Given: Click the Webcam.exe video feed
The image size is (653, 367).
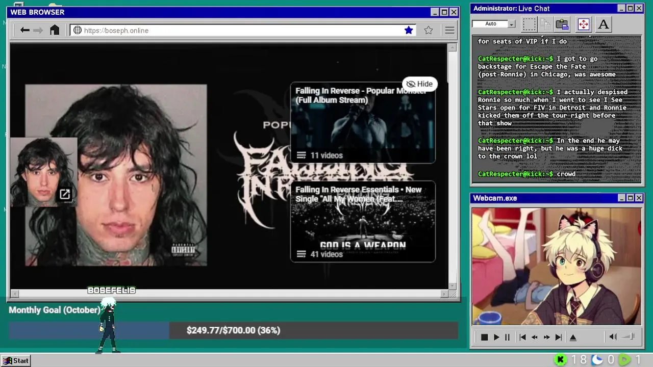Looking at the screenshot, I should tap(556, 266).
